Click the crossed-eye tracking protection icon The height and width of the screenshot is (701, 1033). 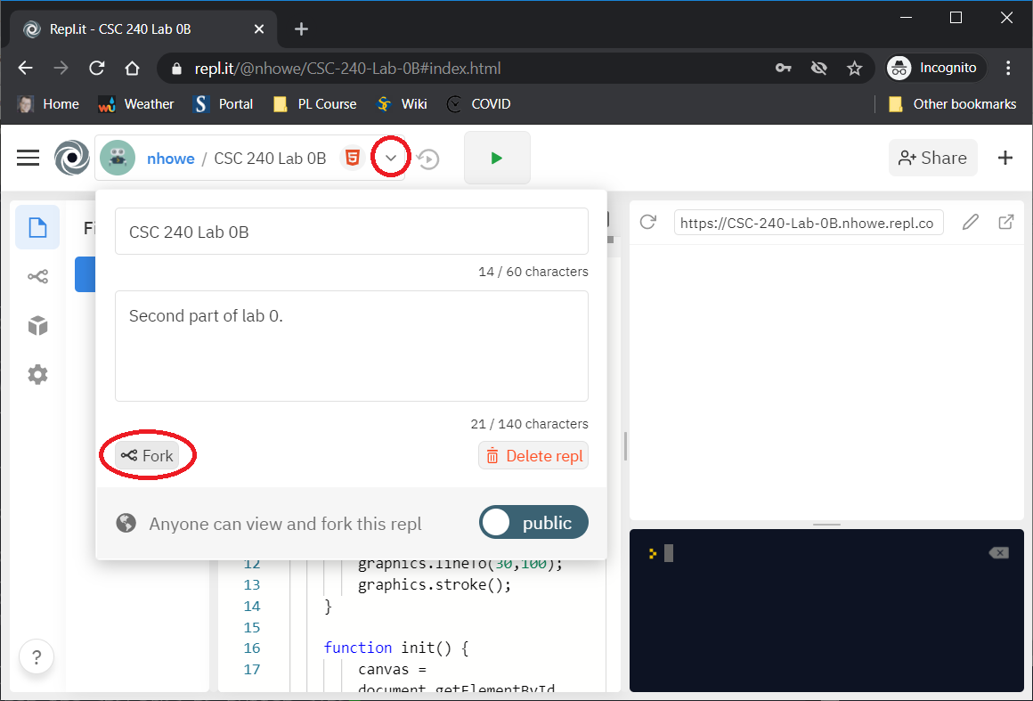point(819,68)
